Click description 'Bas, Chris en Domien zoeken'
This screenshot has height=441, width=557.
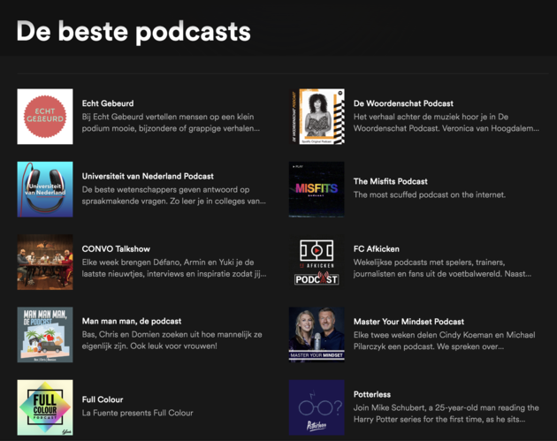(x=172, y=340)
